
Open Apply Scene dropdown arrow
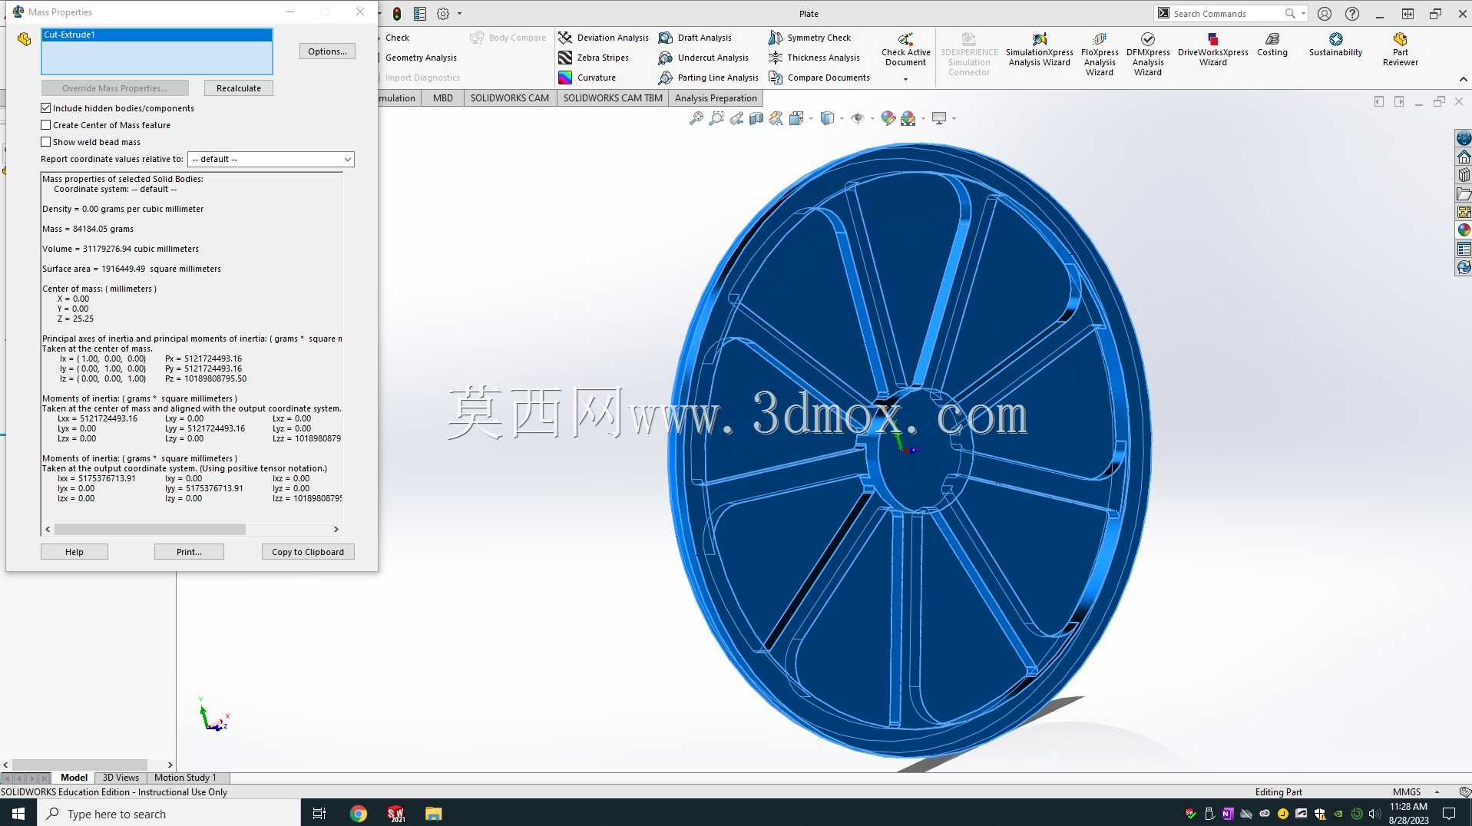923,118
